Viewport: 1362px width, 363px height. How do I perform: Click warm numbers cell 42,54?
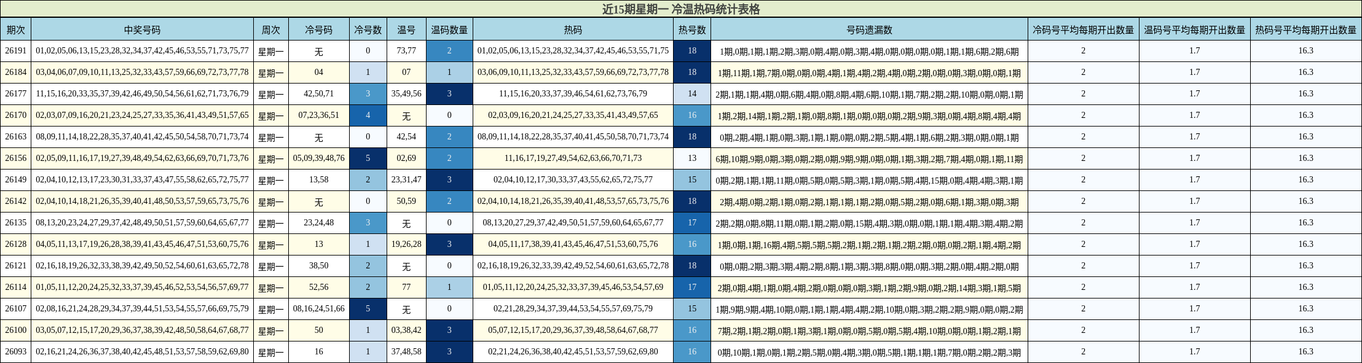[x=406, y=137]
